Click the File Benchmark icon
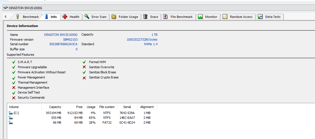 coord(165,16)
